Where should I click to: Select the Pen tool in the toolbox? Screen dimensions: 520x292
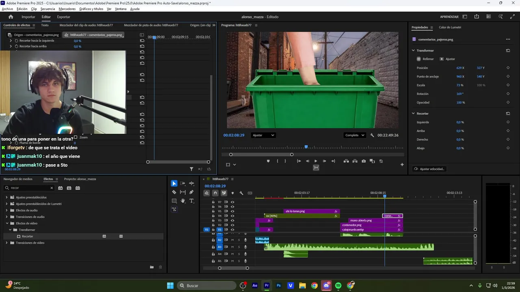coord(191,192)
